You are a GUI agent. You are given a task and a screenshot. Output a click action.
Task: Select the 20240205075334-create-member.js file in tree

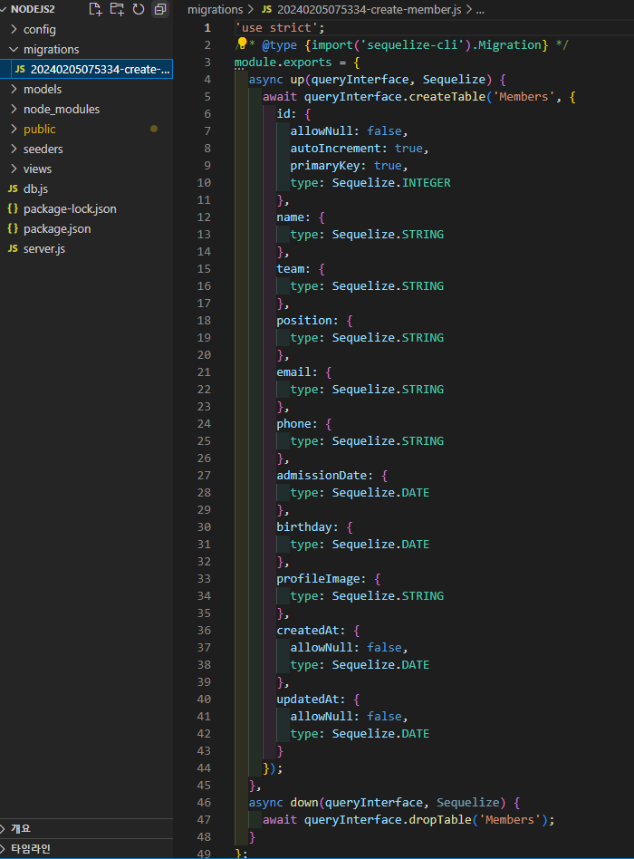pos(87,69)
